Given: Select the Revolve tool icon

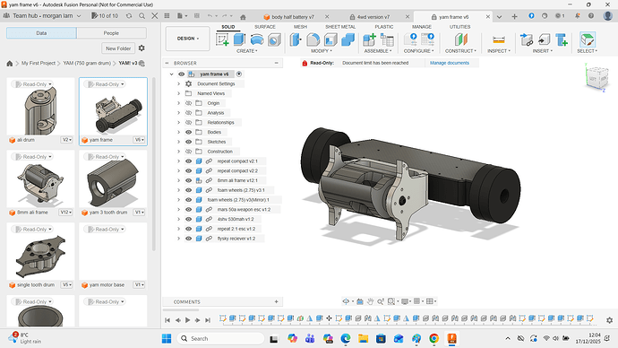Looking at the screenshot, I should (x=256, y=39).
